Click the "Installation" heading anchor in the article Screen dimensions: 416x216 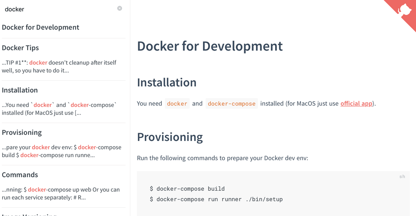click(x=167, y=82)
